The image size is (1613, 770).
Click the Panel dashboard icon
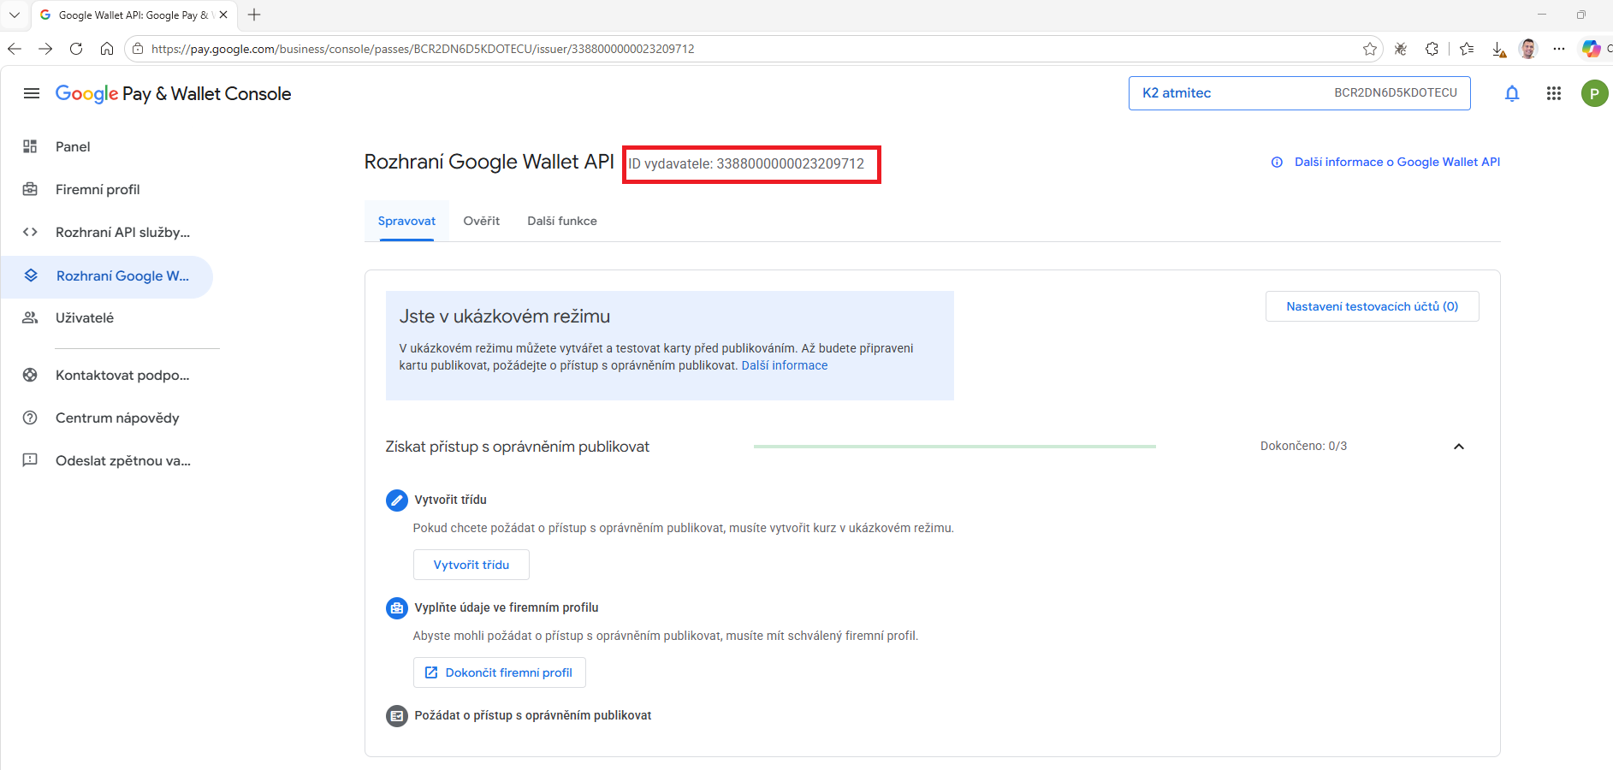pyautogui.click(x=30, y=146)
